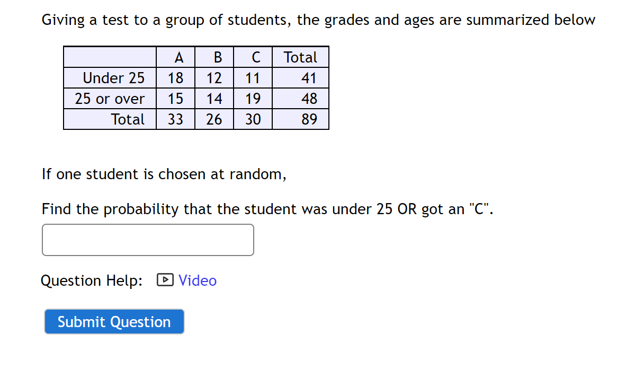The image size is (617, 378).
Task: Select the Under 25 row label
Action: coord(114,77)
